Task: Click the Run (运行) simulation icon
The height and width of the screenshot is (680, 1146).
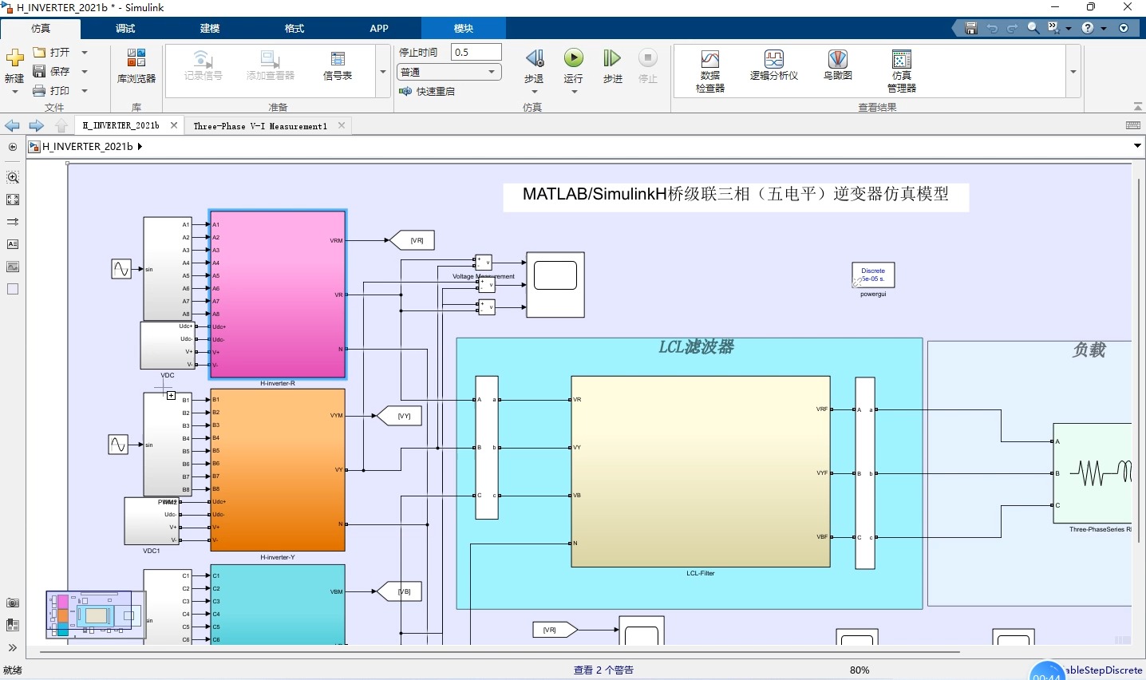Action: coord(573,57)
